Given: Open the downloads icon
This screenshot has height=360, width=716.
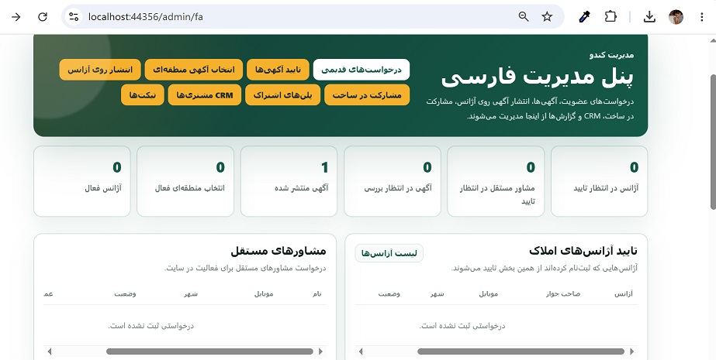Looking at the screenshot, I should [649, 17].
